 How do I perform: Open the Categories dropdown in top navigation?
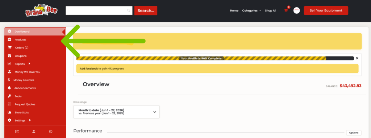pyautogui.click(x=251, y=10)
